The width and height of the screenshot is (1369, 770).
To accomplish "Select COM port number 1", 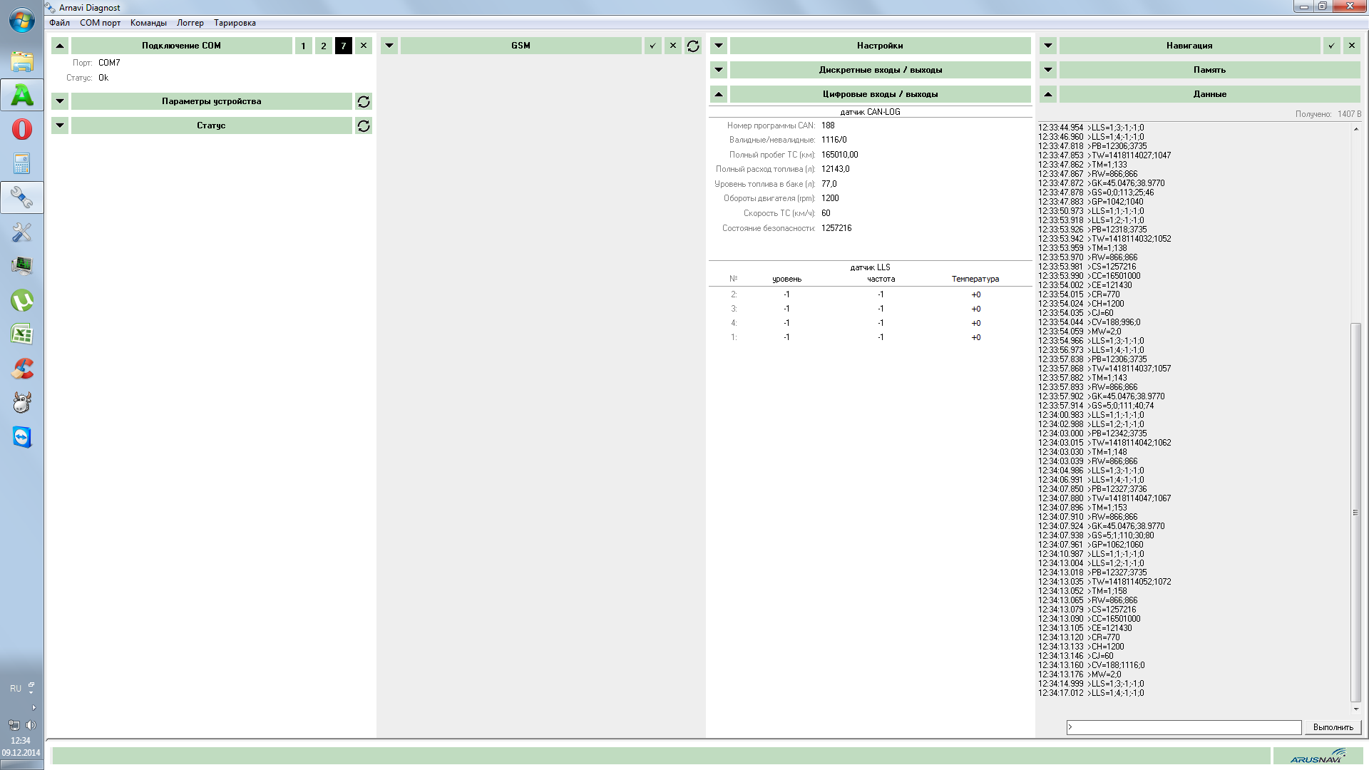I will coord(303,46).
